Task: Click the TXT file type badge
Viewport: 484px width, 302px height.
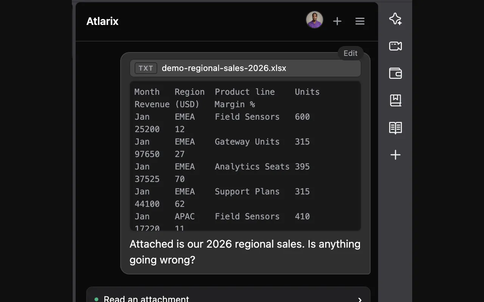Action: tap(146, 68)
